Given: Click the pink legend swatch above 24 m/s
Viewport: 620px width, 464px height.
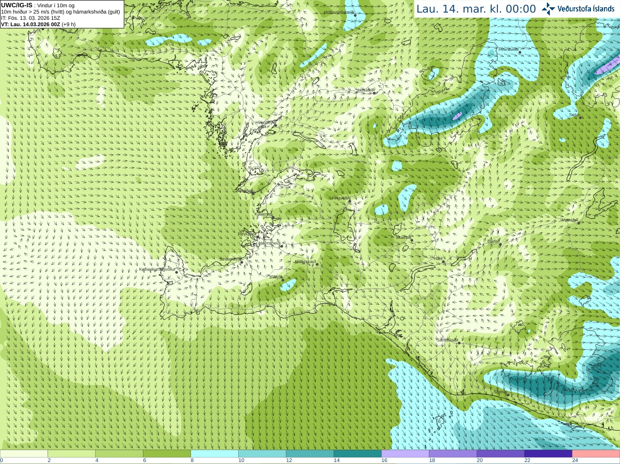Looking at the screenshot, I should 596,453.
